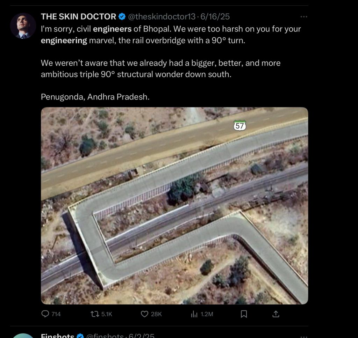Open THE SKIN DOCTOR profile avatar
Viewport: 358px width, 338px height.
pyautogui.click(x=23, y=26)
